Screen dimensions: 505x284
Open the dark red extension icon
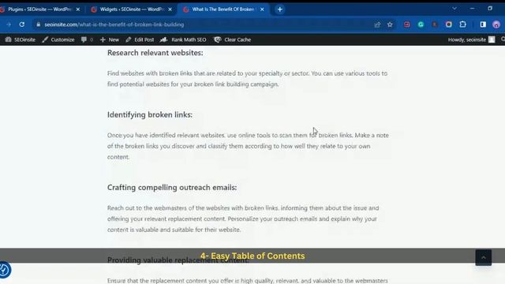[435, 24]
